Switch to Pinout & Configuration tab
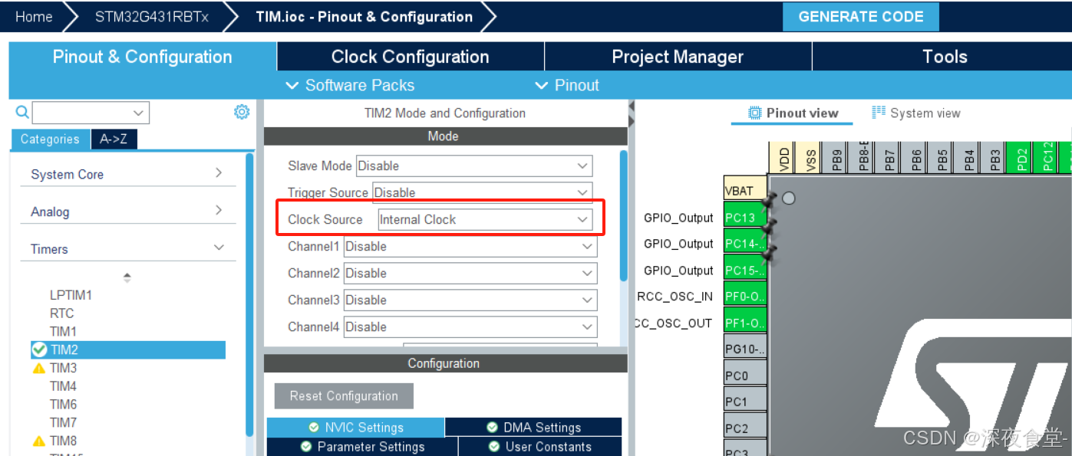 (x=142, y=57)
